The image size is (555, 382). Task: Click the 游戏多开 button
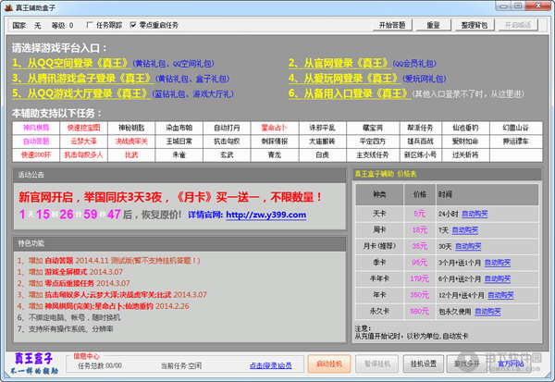[467, 364]
